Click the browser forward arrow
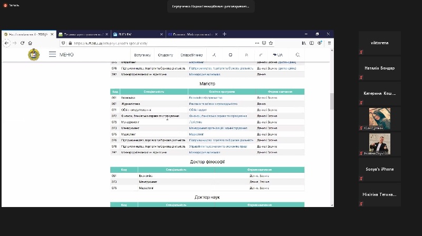The width and height of the screenshot is (422, 236). click(x=15, y=43)
